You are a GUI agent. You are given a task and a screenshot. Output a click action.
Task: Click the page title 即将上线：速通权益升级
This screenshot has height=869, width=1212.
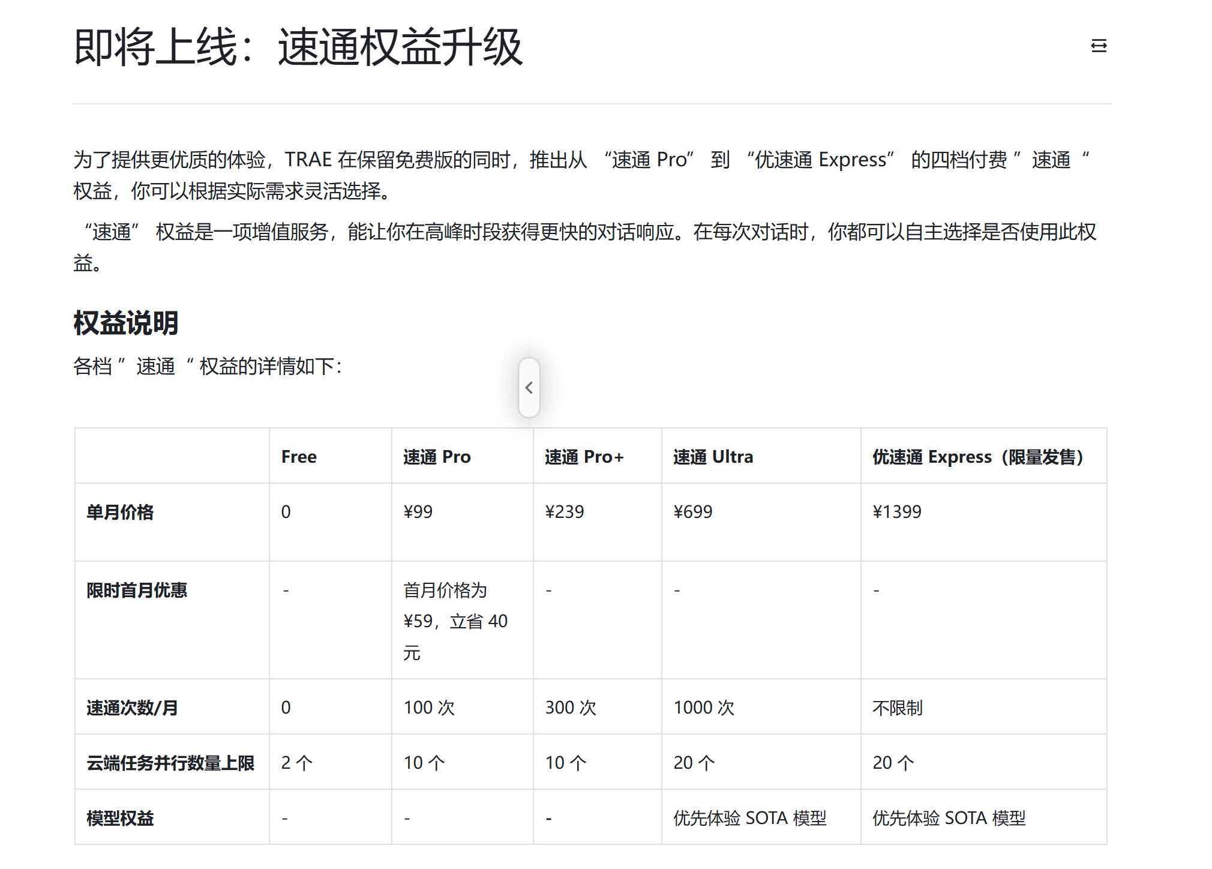(298, 47)
